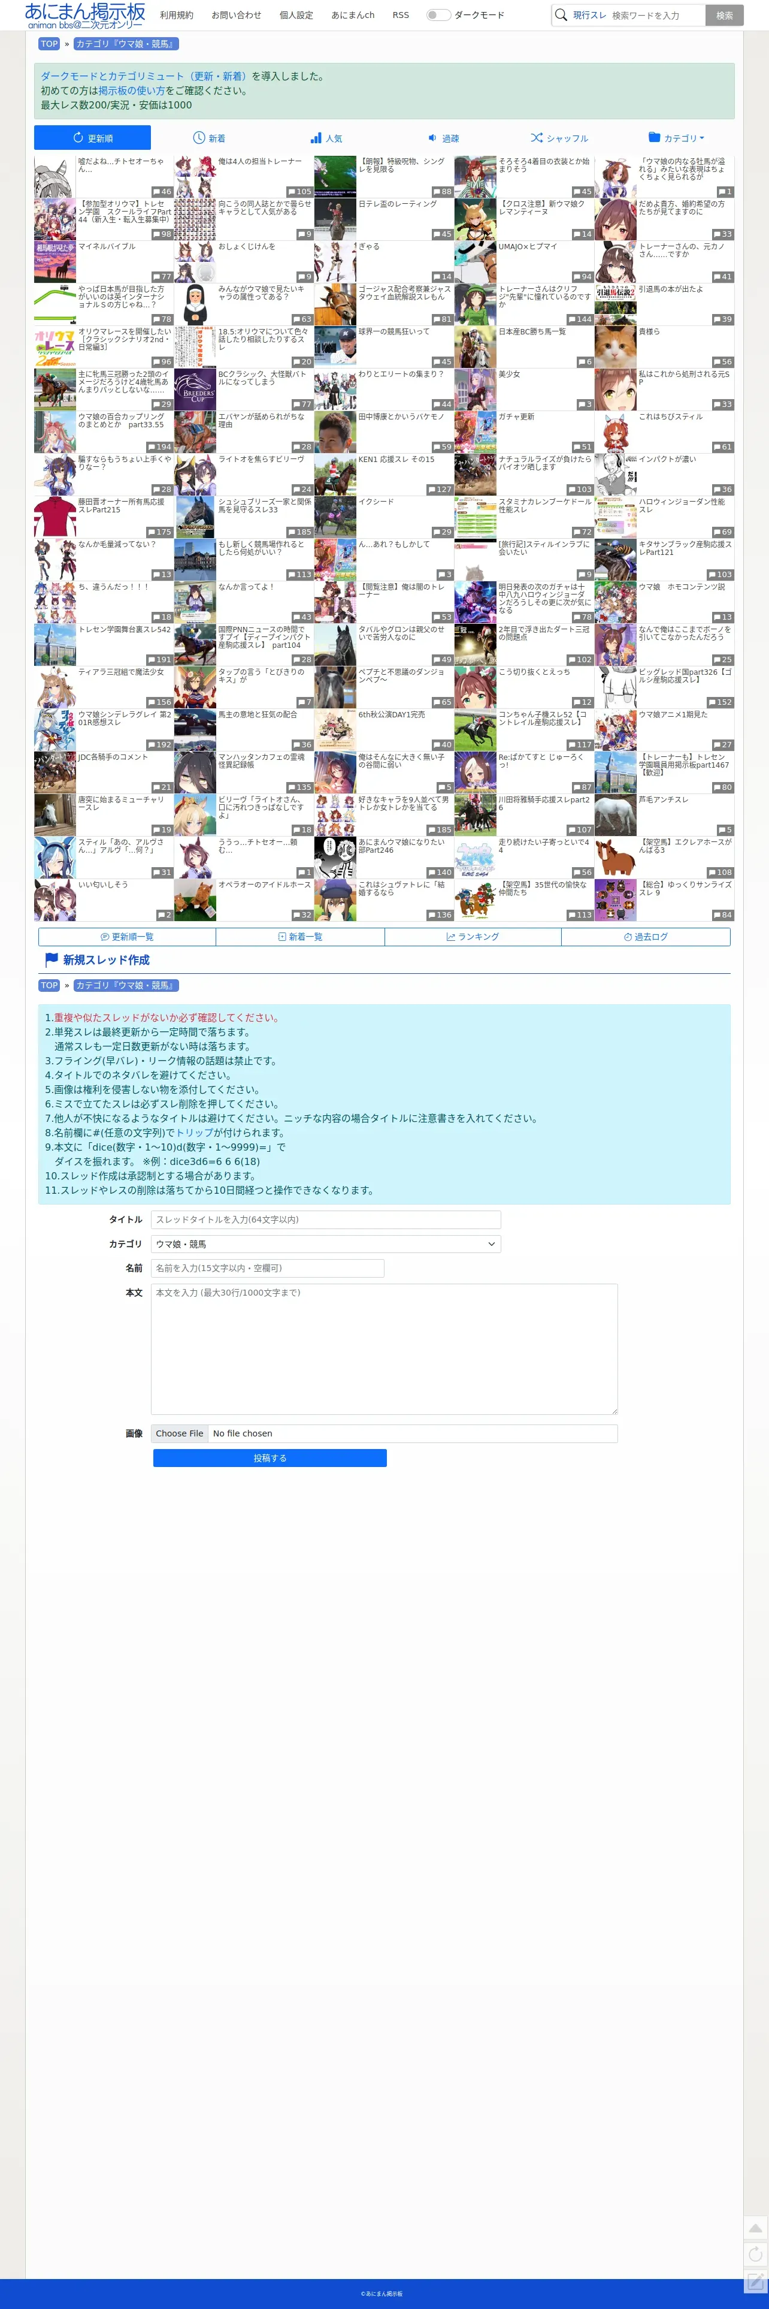Select the シャッフル tab
This screenshot has height=2309, width=769.
coord(559,138)
